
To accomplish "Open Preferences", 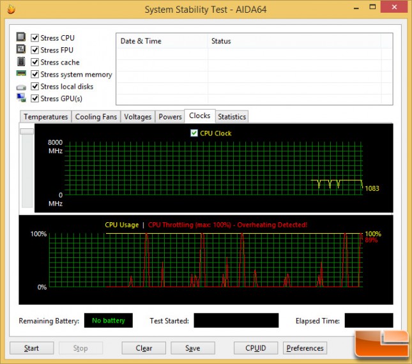I will (305, 348).
